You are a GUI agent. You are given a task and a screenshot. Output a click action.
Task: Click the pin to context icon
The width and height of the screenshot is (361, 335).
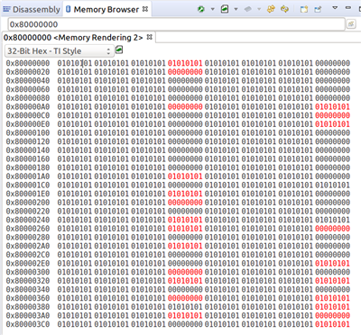pos(318,9)
